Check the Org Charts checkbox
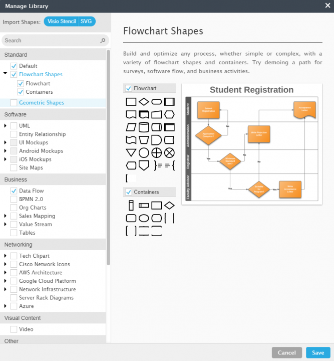The width and height of the screenshot is (334, 361). click(x=14, y=208)
